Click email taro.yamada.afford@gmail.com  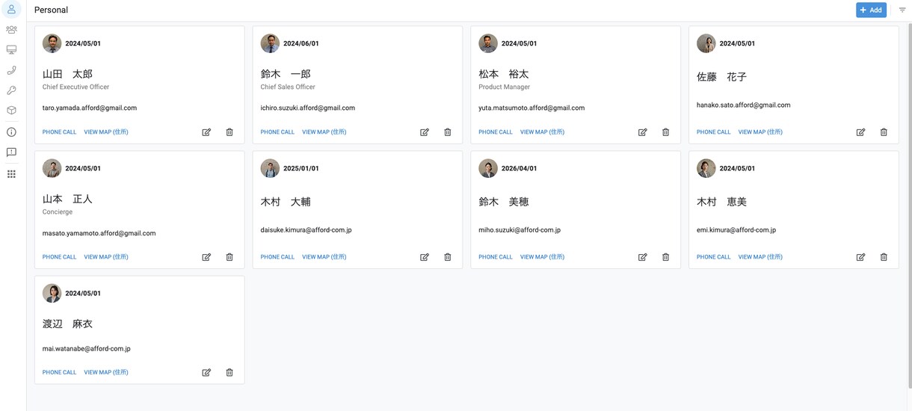tap(90, 108)
